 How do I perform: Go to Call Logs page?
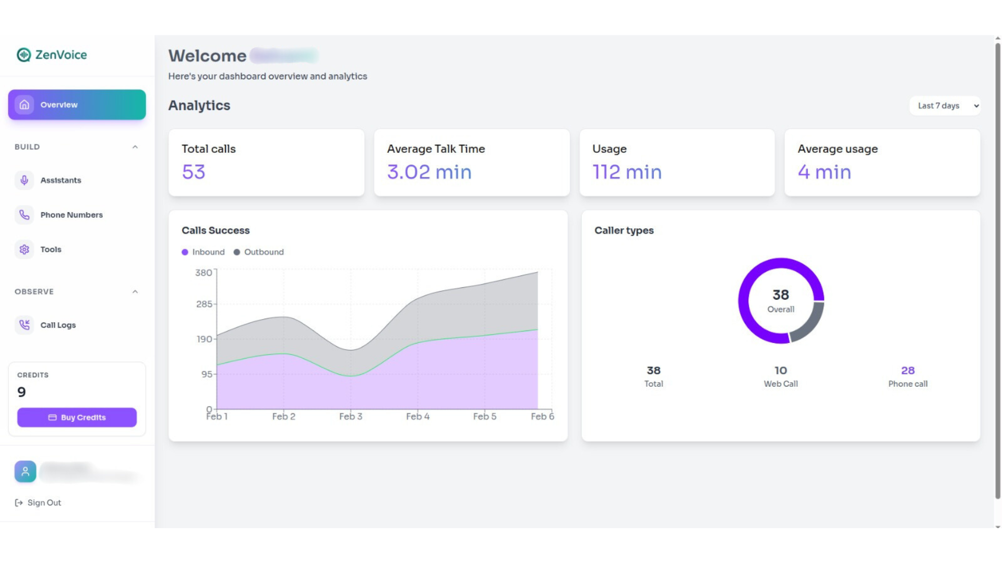(x=58, y=325)
